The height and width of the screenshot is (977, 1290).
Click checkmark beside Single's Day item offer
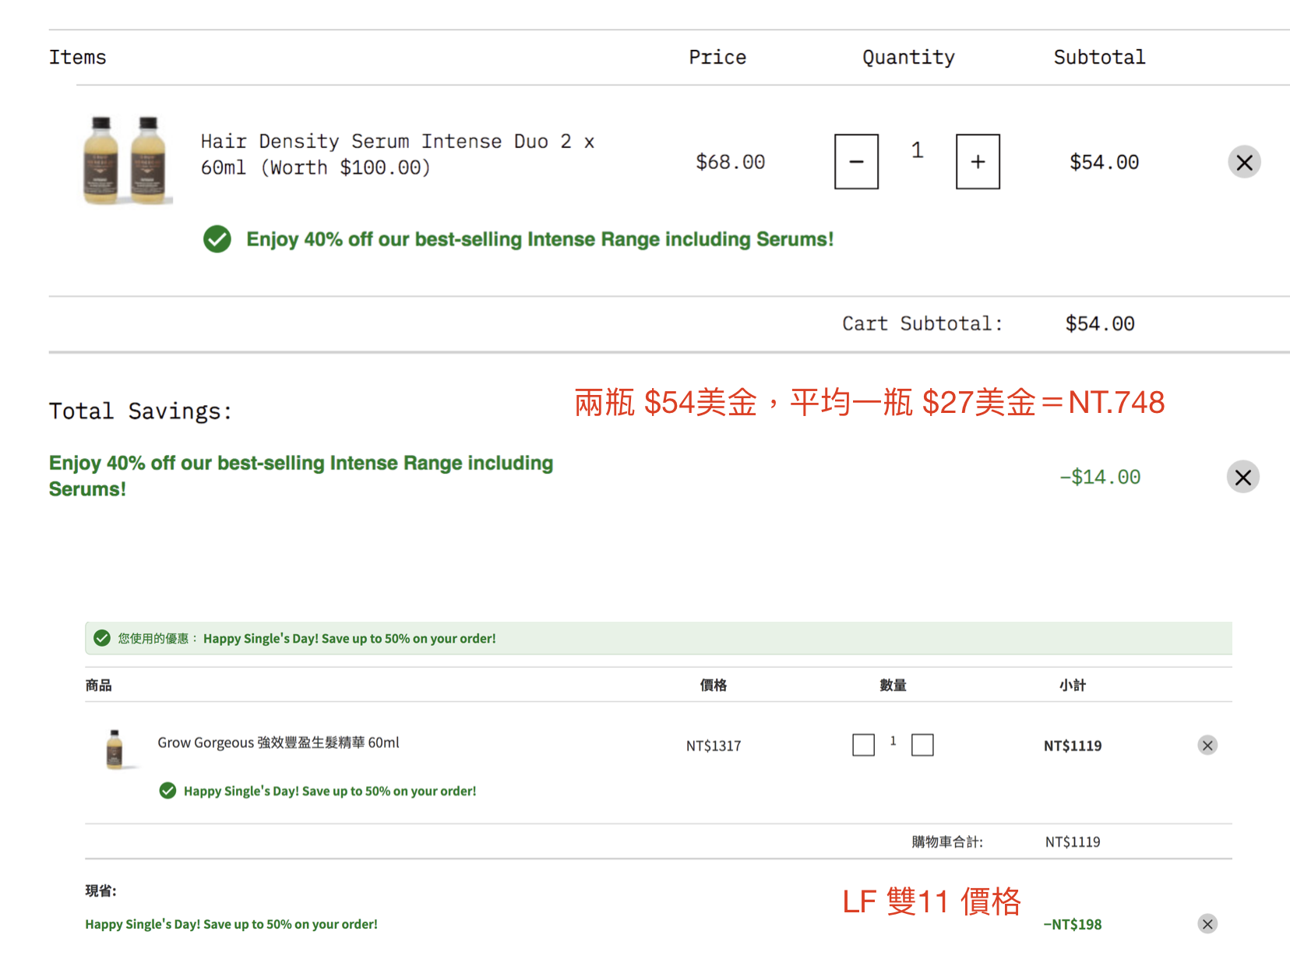tap(167, 791)
